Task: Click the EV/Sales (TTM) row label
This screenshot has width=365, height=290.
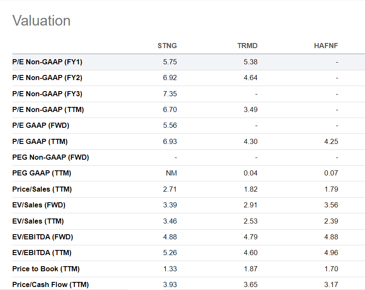Action: click(x=38, y=221)
